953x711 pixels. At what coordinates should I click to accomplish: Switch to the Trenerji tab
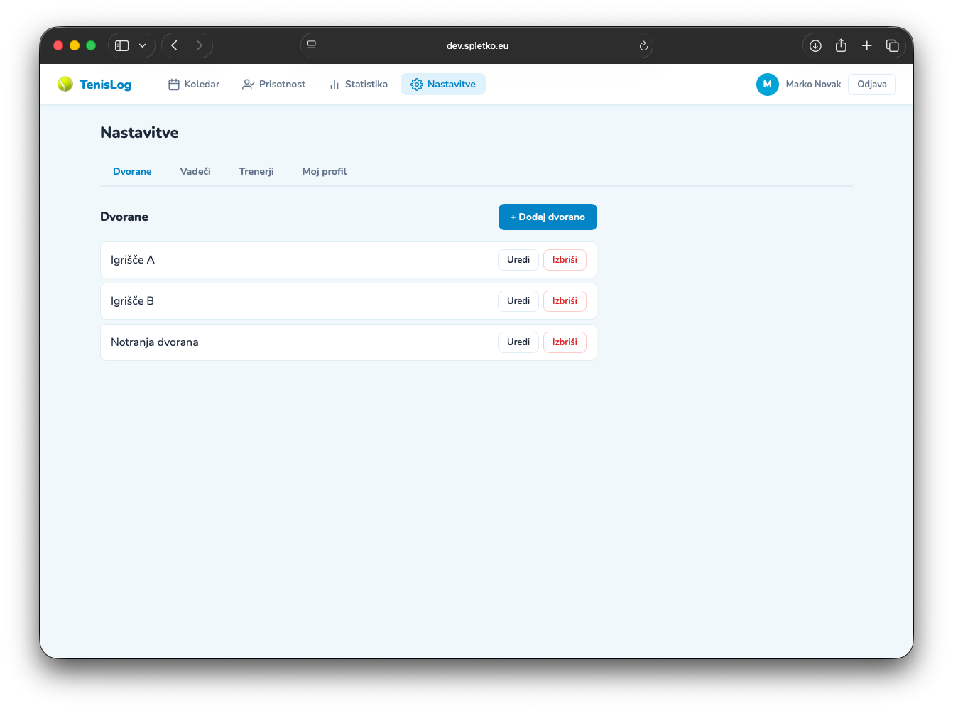click(x=256, y=171)
